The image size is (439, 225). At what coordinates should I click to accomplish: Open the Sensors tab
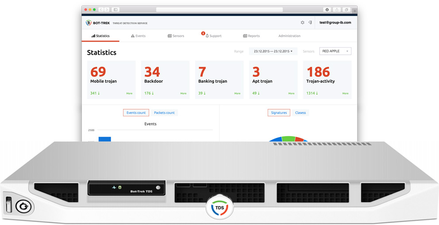176,36
